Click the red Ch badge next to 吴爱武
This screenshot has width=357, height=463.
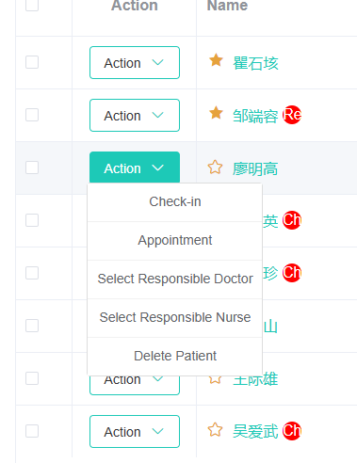(292, 431)
